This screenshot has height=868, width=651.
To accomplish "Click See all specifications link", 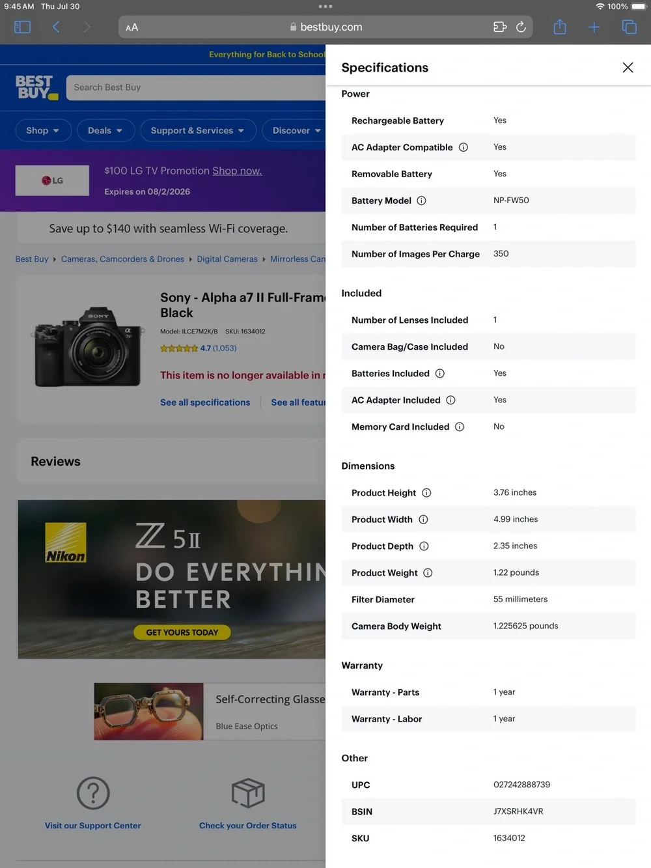I will coord(205,402).
